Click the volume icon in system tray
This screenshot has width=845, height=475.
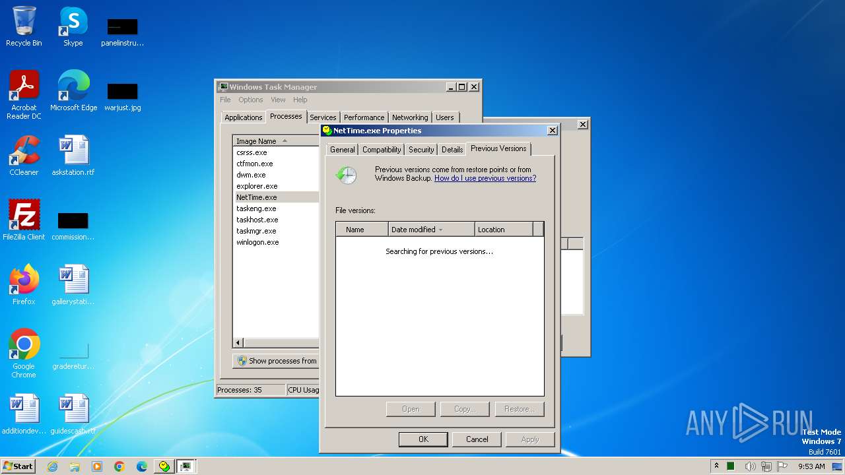click(x=751, y=466)
